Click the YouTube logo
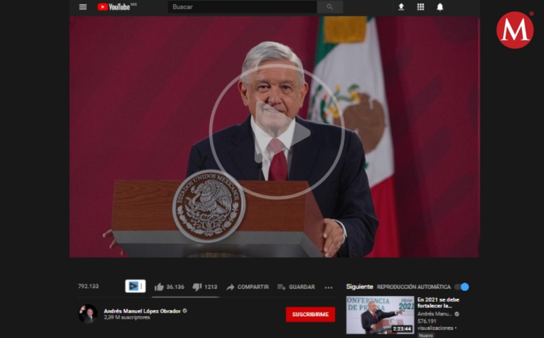The width and height of the screenshot is (544, 338). 114,7
